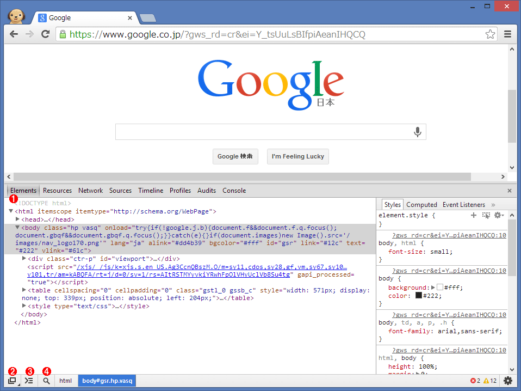Show the console drawer
521x391 pixels.
[29, 381]
